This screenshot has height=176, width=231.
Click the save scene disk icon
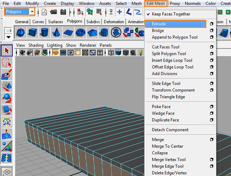tap(64, 12)
